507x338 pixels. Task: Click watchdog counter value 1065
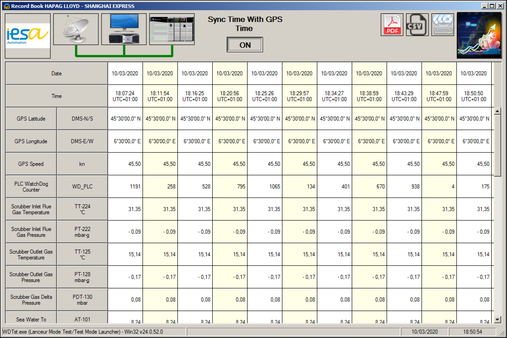click(x=265, y=187)
